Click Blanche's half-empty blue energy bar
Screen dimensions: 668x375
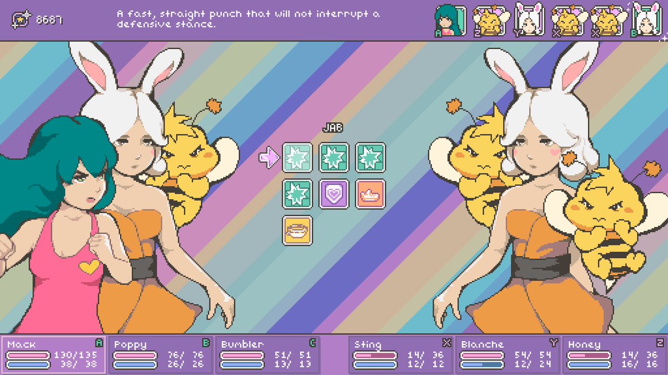[483, 364]
